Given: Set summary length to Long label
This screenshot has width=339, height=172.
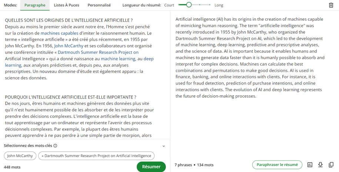Looking at the screenshot, I should pyautogui.click(x=219, y=5).
